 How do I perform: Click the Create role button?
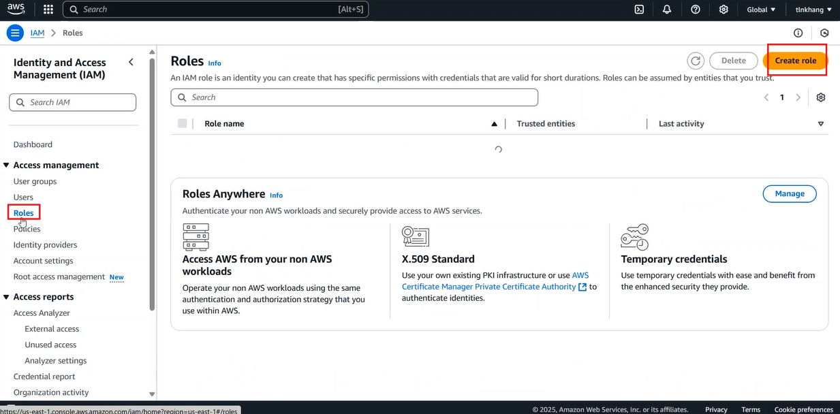[796, 61]
